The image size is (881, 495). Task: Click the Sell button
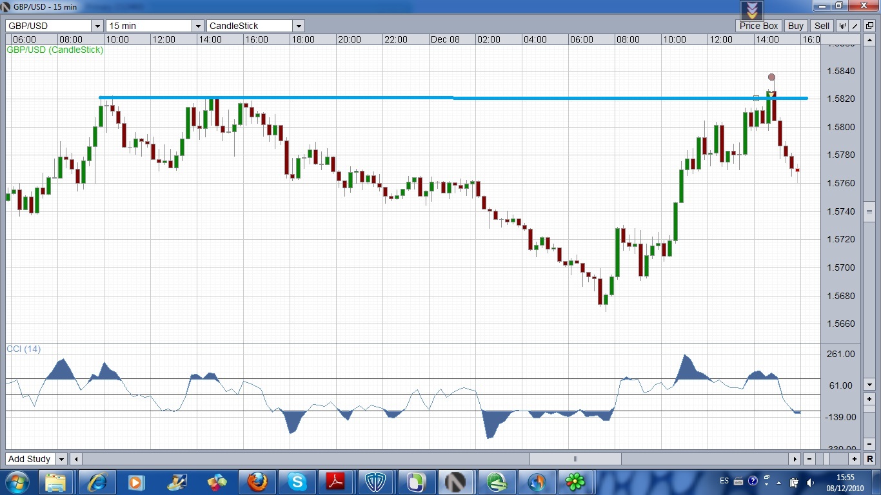822,26
